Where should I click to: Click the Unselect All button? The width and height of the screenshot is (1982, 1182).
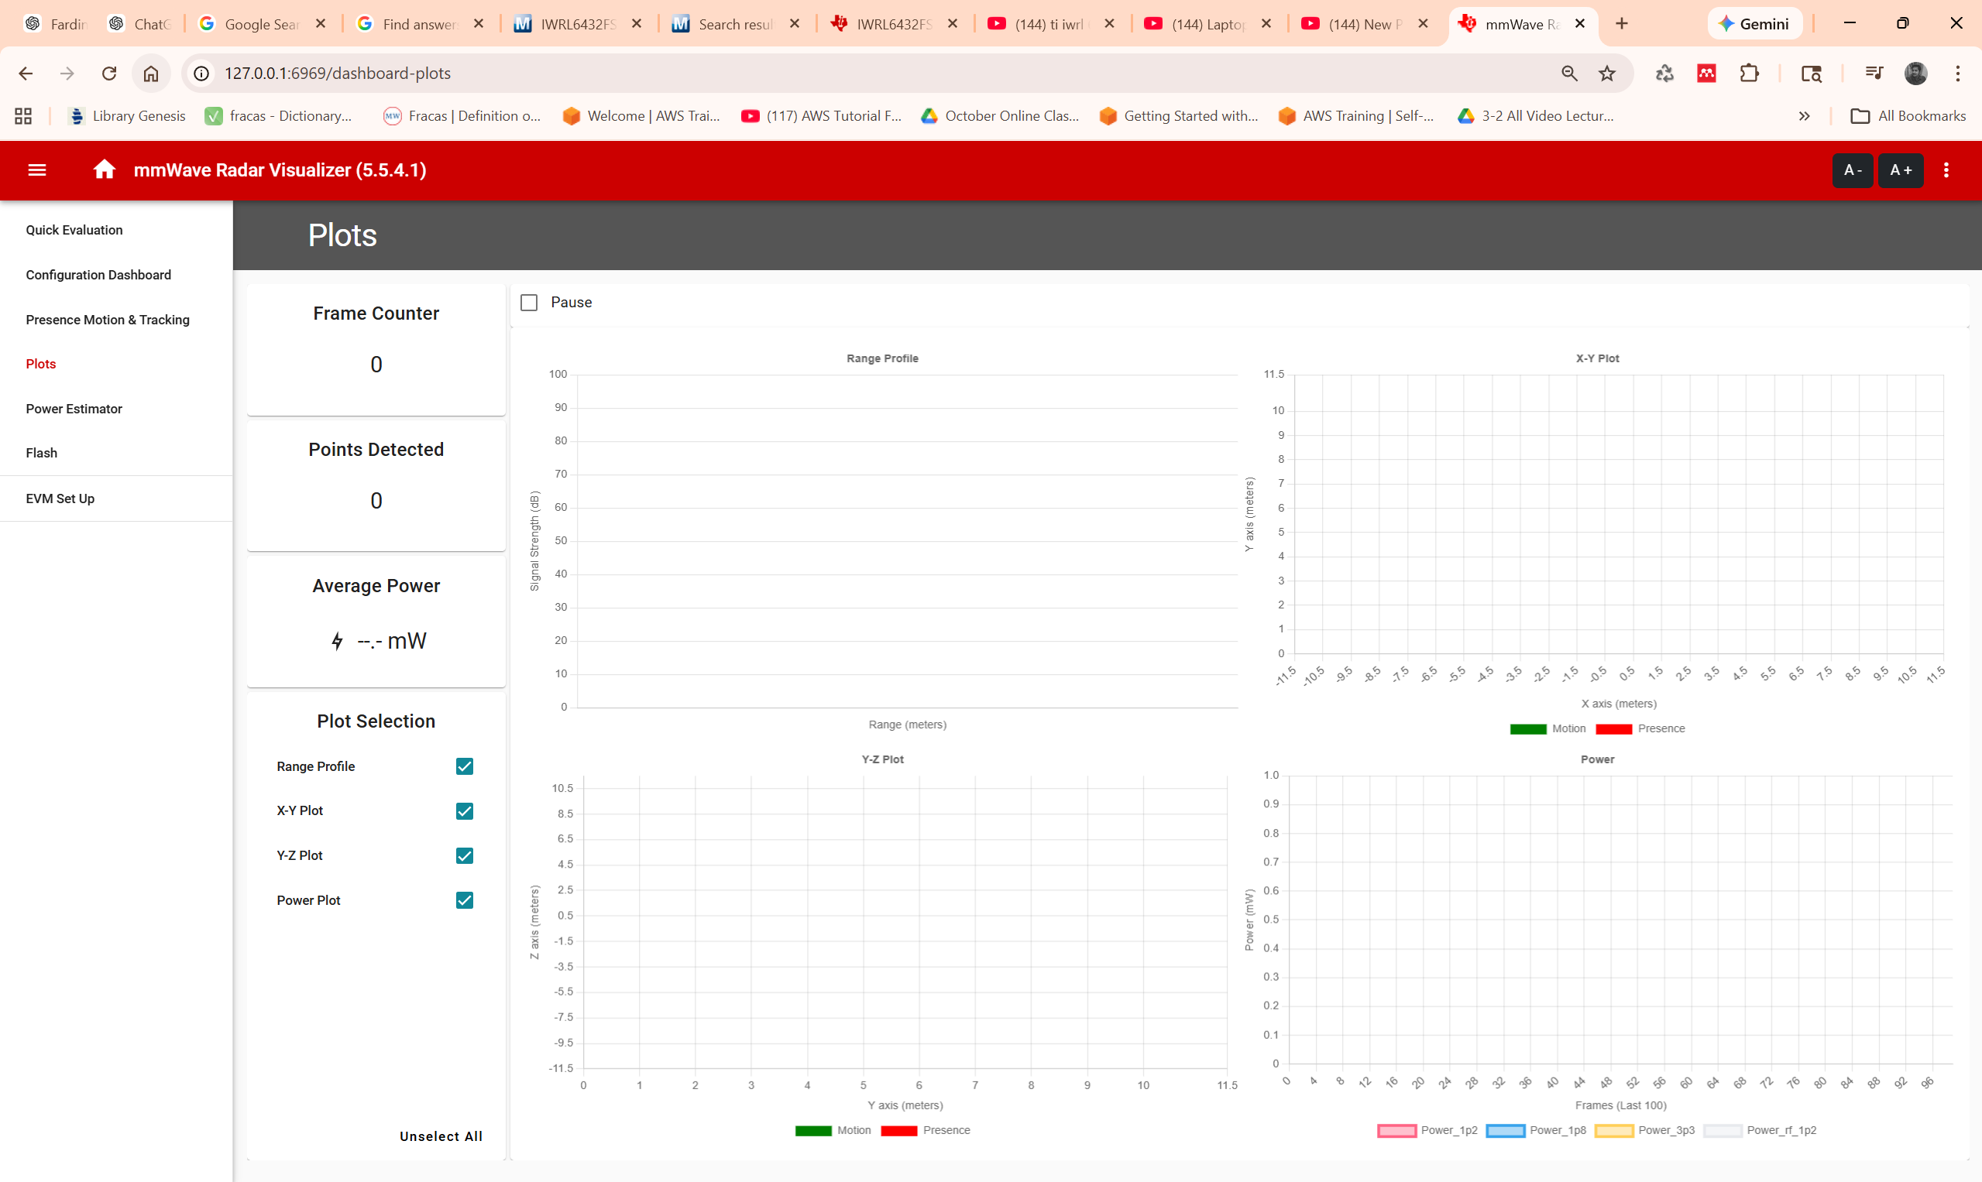(x=441, y=1136)
